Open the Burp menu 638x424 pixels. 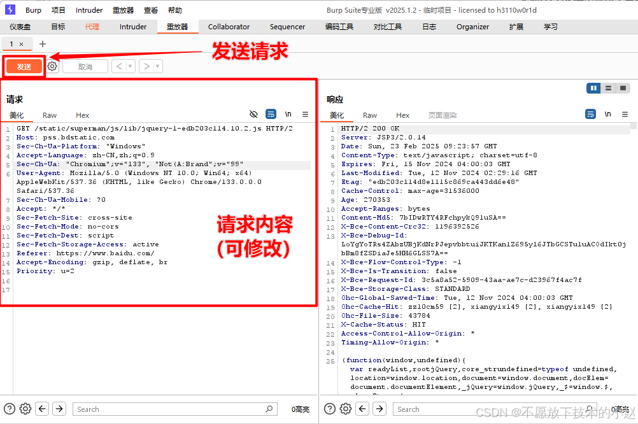pyautogui.click(x=33, y=10)
